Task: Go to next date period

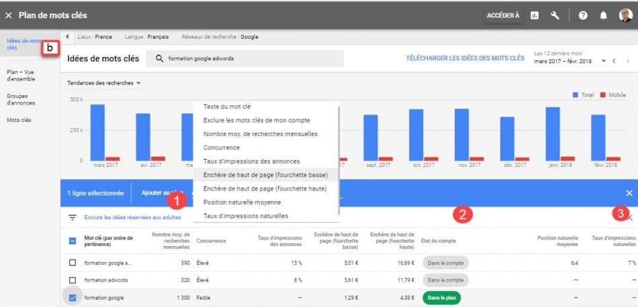Action: click(627, 61)
